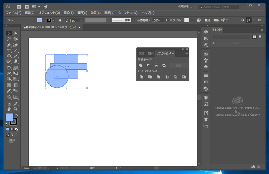269x174 pixels.
Task: Click 整列 button in control bar
Action: coord(207,20)
